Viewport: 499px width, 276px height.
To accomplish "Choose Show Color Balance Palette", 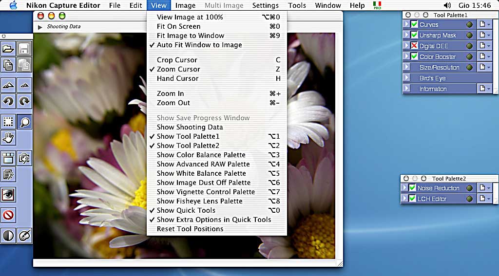I will (x=216, y=155).
